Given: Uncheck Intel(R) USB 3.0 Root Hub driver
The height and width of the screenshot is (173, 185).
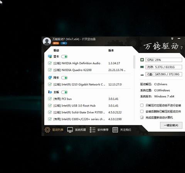Looking at the screenshot, I should (50, 106).
